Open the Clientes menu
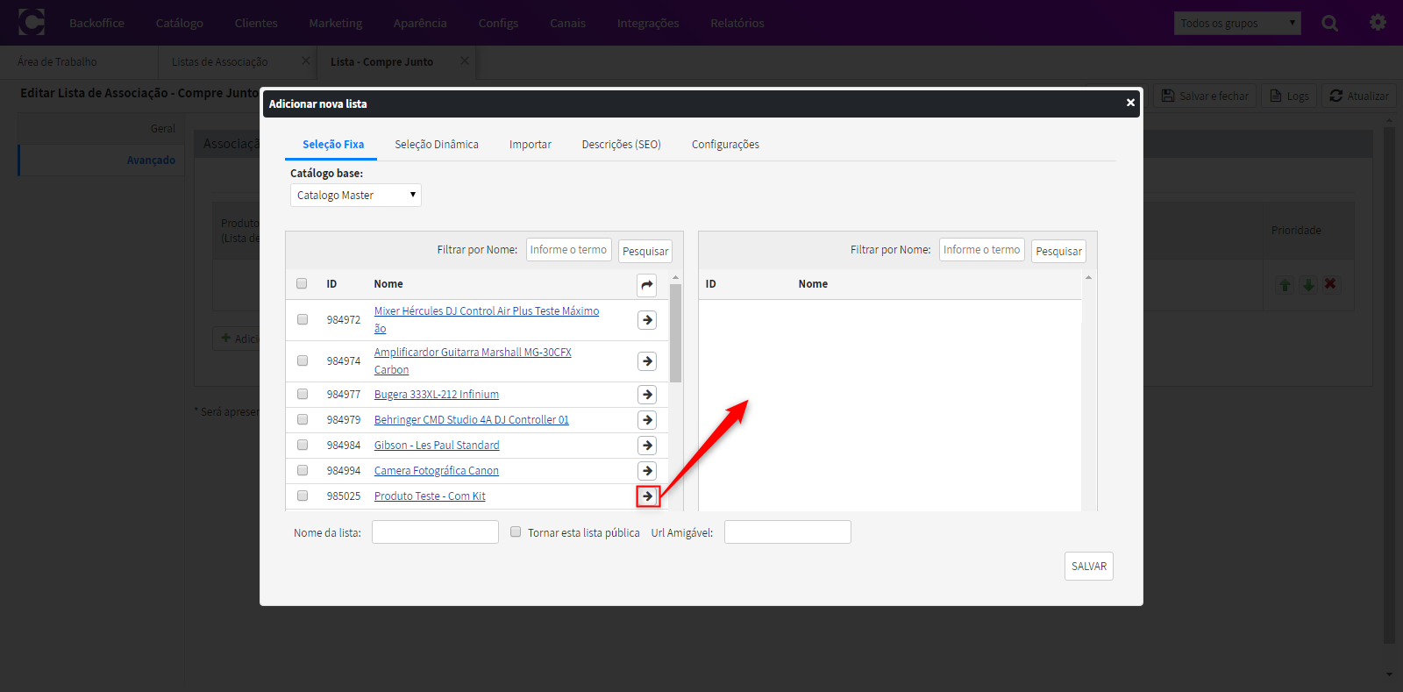The height and width of the screenshot is (692, 1403). [x=256, y=23]
